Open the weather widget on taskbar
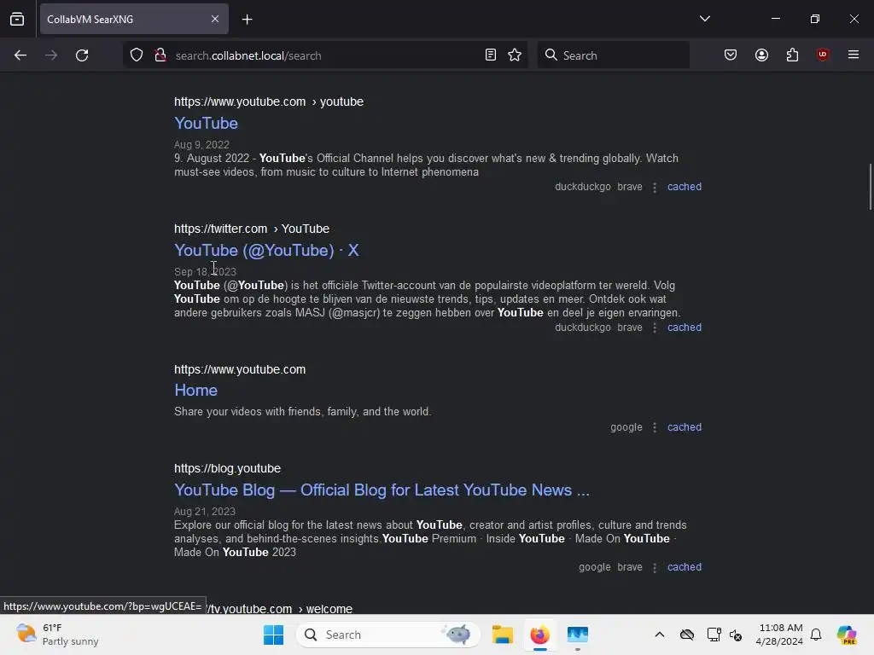This screenshot has width=874, height=655. point(57,635)
